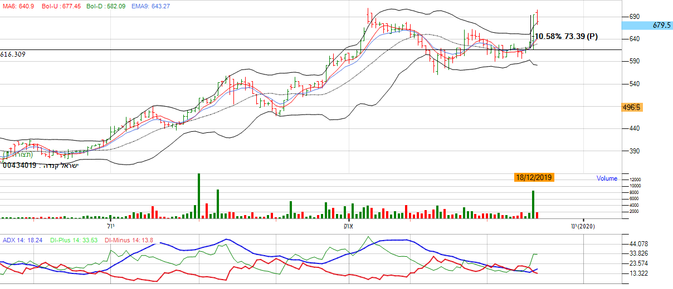Select the Bol-U upper band label
This screenshot has width=673, height=289.
pos(62,6)
